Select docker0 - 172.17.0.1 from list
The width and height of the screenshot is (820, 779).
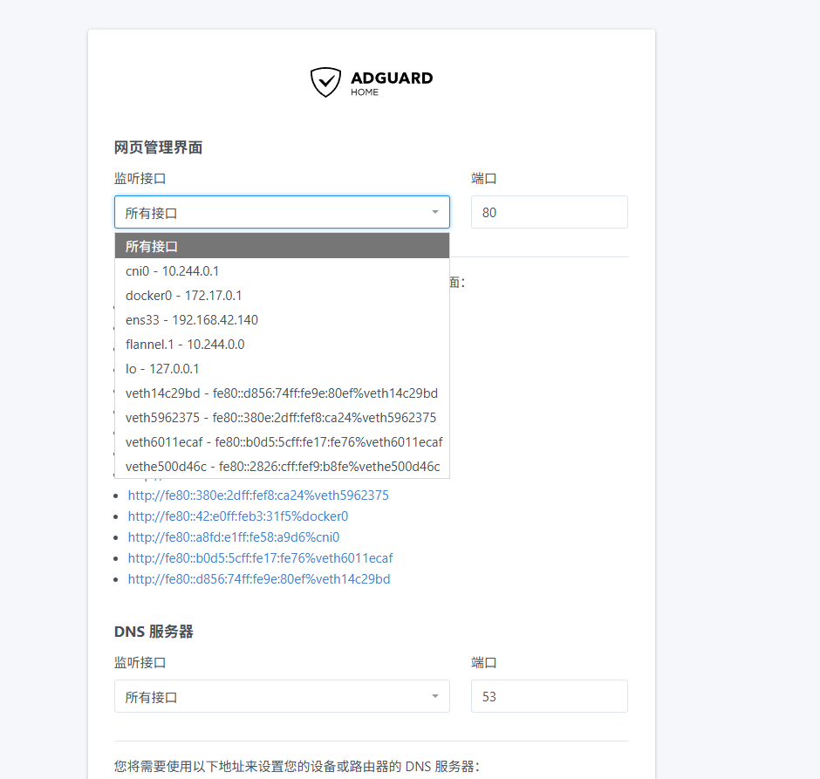click(282, 296)
